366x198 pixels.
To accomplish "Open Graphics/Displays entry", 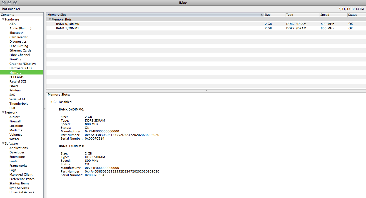I will 23,64.
